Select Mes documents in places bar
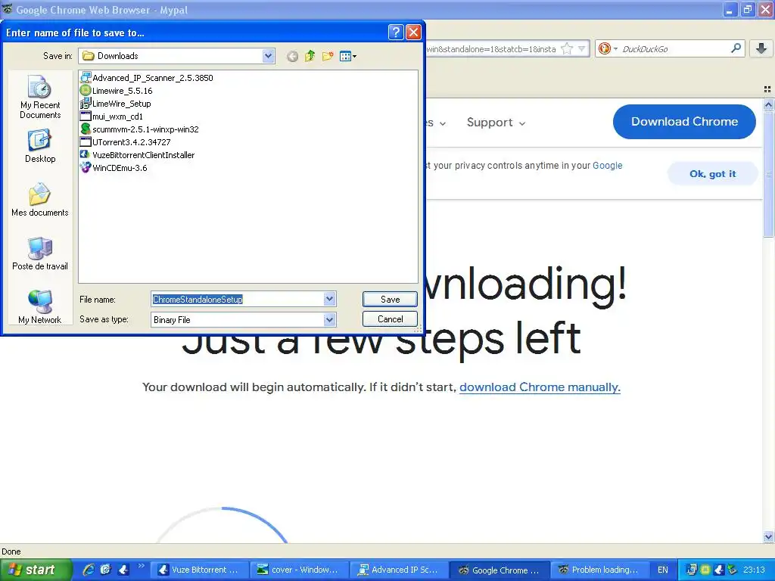Viewport: 775px width, 581px height. (40, 200)
